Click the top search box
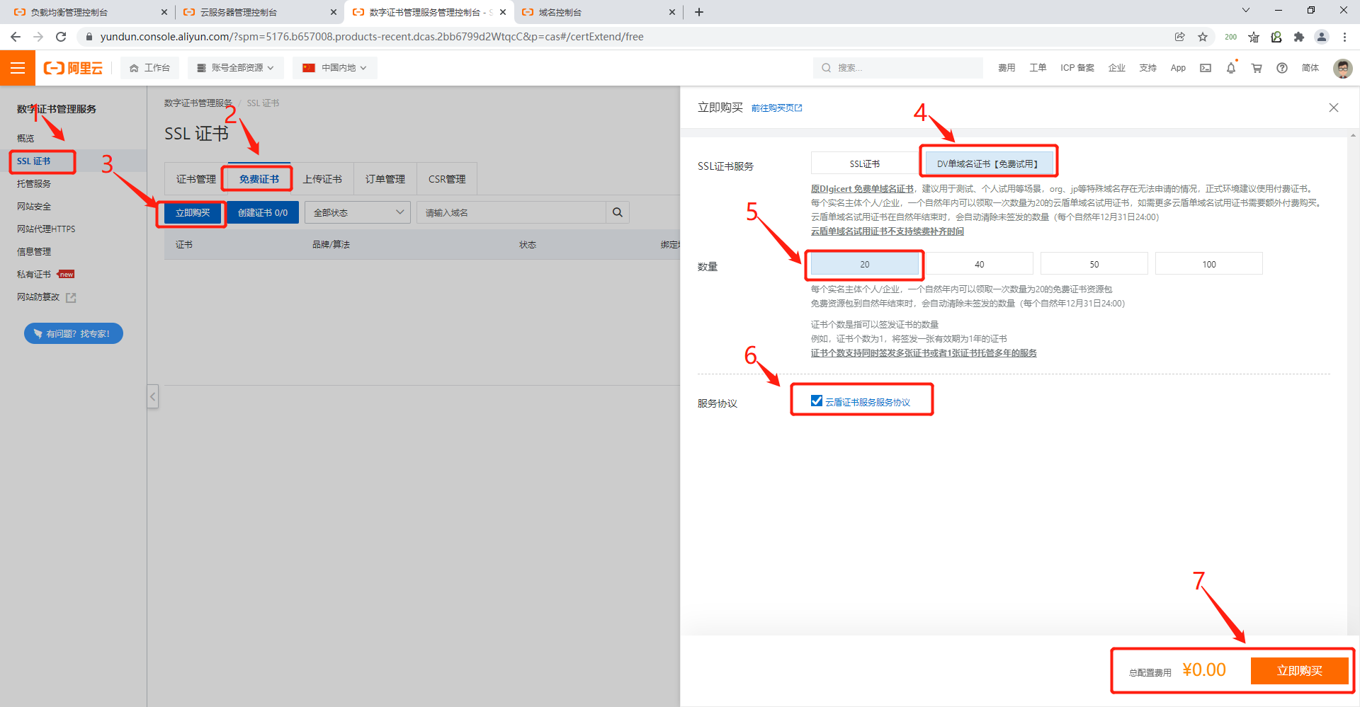The width and height of the screenshot is (1360, 707). (x=897, y=68)
